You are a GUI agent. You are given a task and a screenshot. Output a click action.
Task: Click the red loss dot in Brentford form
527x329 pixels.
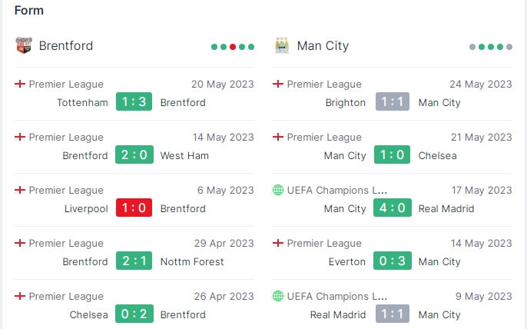233,47
